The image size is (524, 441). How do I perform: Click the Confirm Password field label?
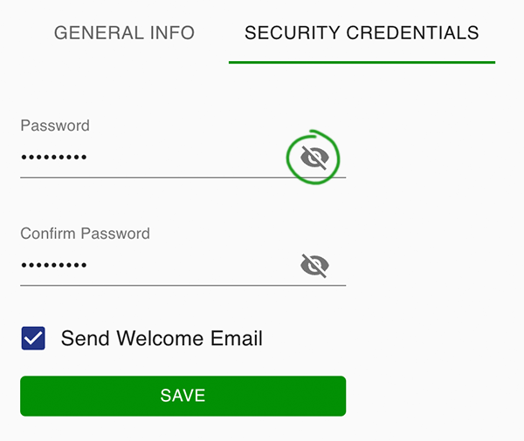[86, 234]
